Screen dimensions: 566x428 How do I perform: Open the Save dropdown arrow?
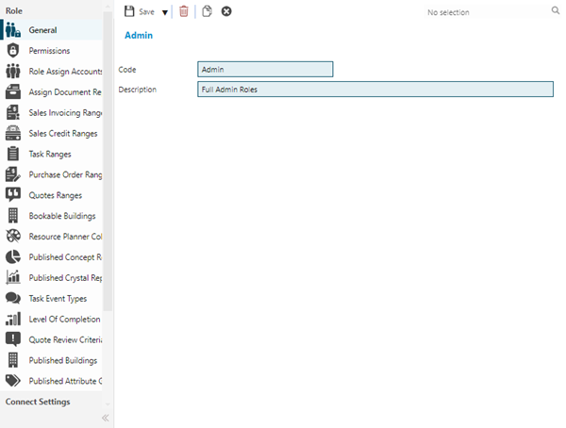click(165, 12)
